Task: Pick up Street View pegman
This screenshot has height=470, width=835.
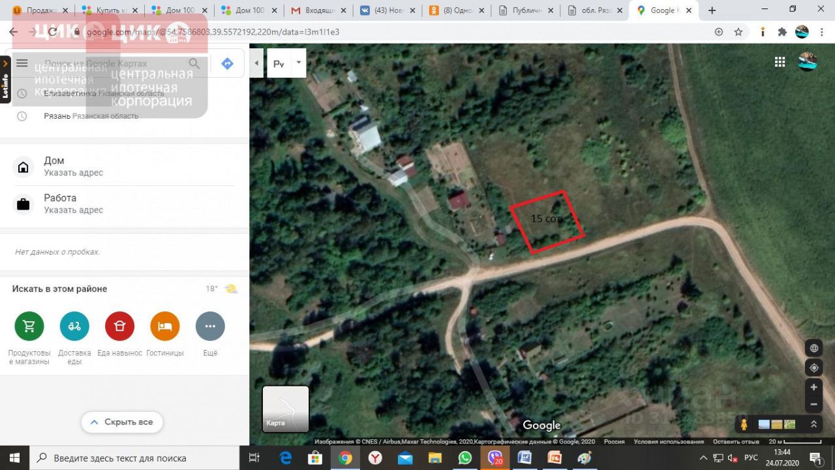Action: point(744,424)
